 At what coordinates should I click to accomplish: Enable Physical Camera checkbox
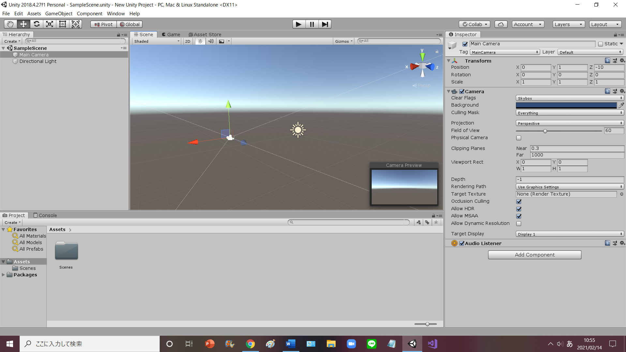coord(519,138)
